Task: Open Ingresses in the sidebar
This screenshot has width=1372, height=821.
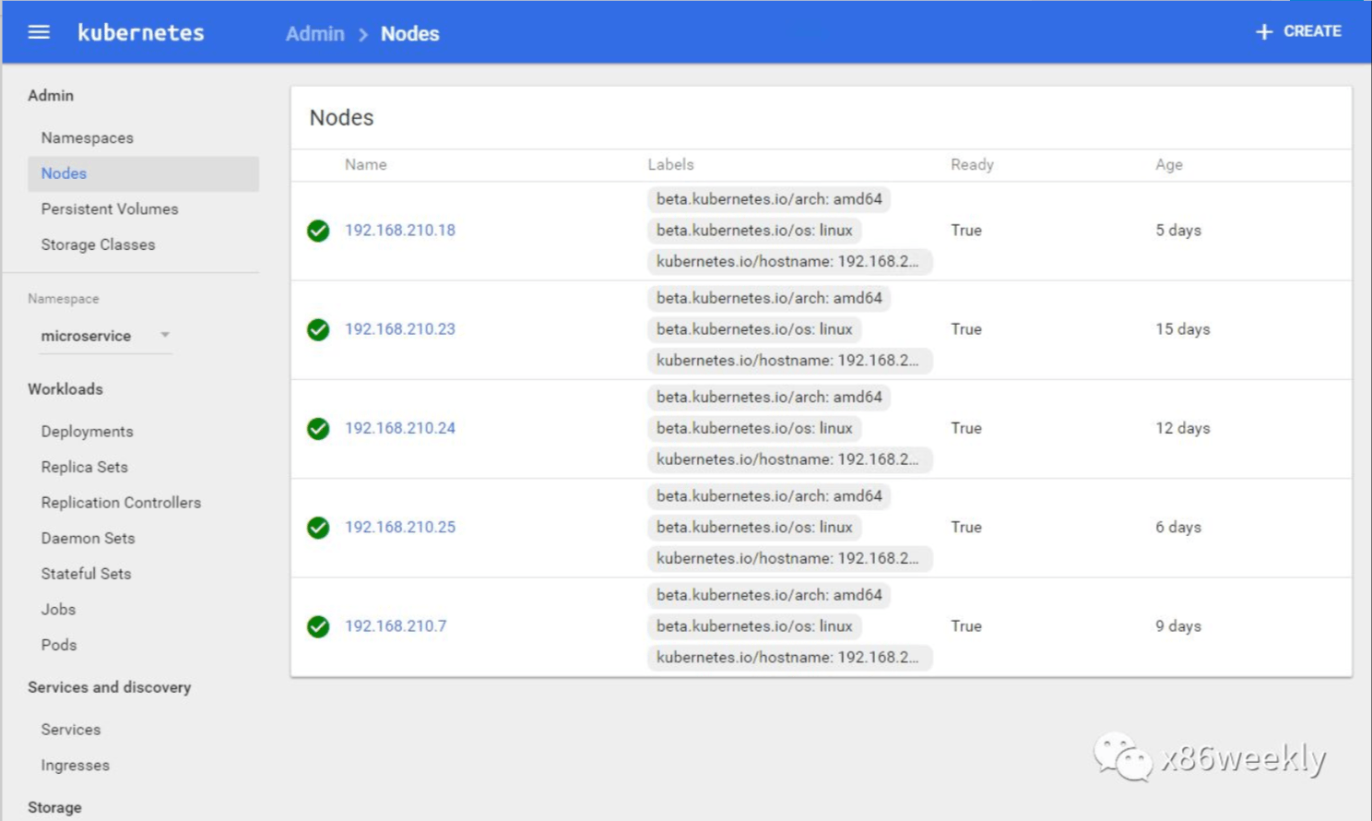Action: click(75, 765)
